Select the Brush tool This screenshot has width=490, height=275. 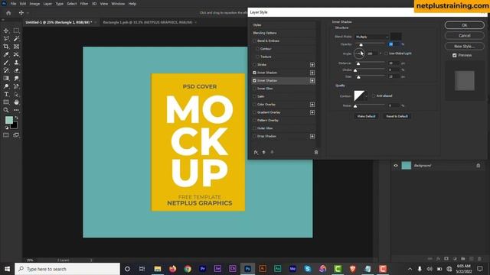[x=6, y=63]
